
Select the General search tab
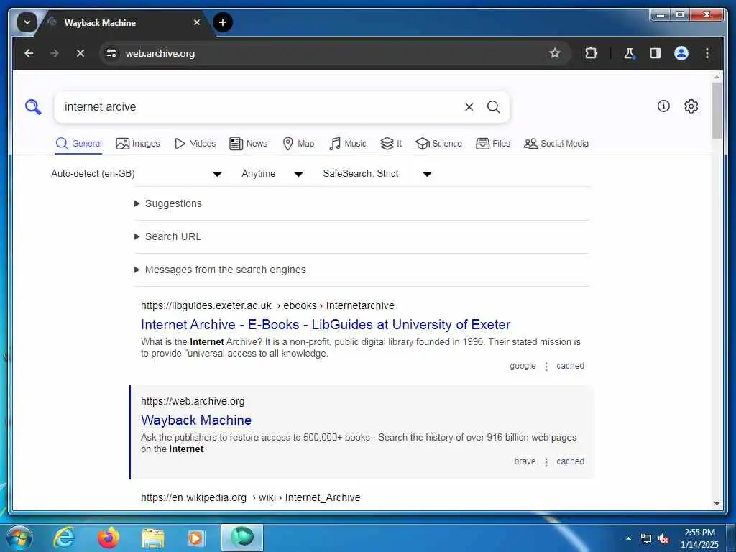(78, 144)
